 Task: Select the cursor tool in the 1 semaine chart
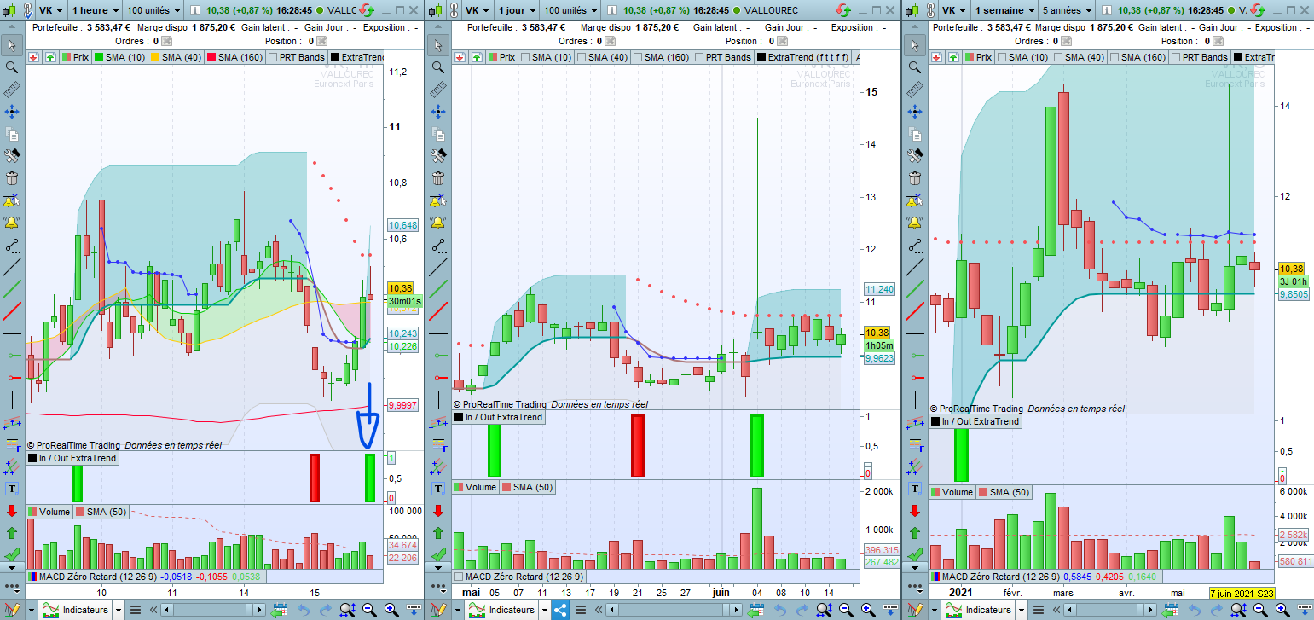coord(916,45)
